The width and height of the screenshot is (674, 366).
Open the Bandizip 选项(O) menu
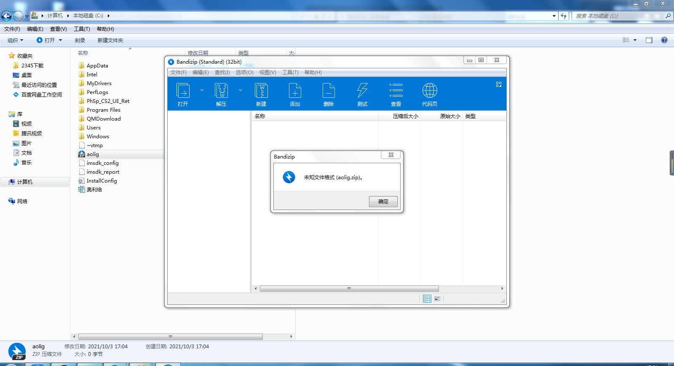pos(244,72)
